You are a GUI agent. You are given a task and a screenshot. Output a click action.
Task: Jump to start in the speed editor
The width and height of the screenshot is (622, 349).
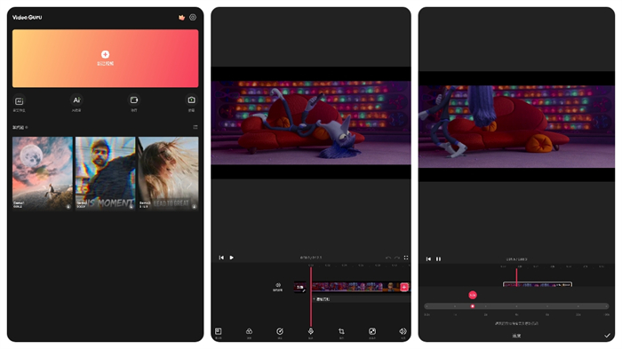pos(428,258)
